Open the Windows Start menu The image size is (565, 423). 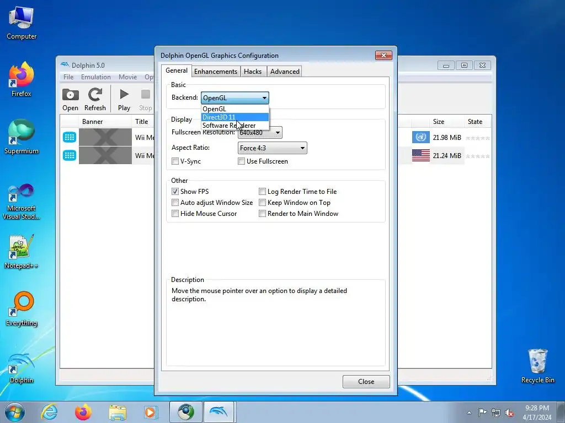(x=15, y=412)
